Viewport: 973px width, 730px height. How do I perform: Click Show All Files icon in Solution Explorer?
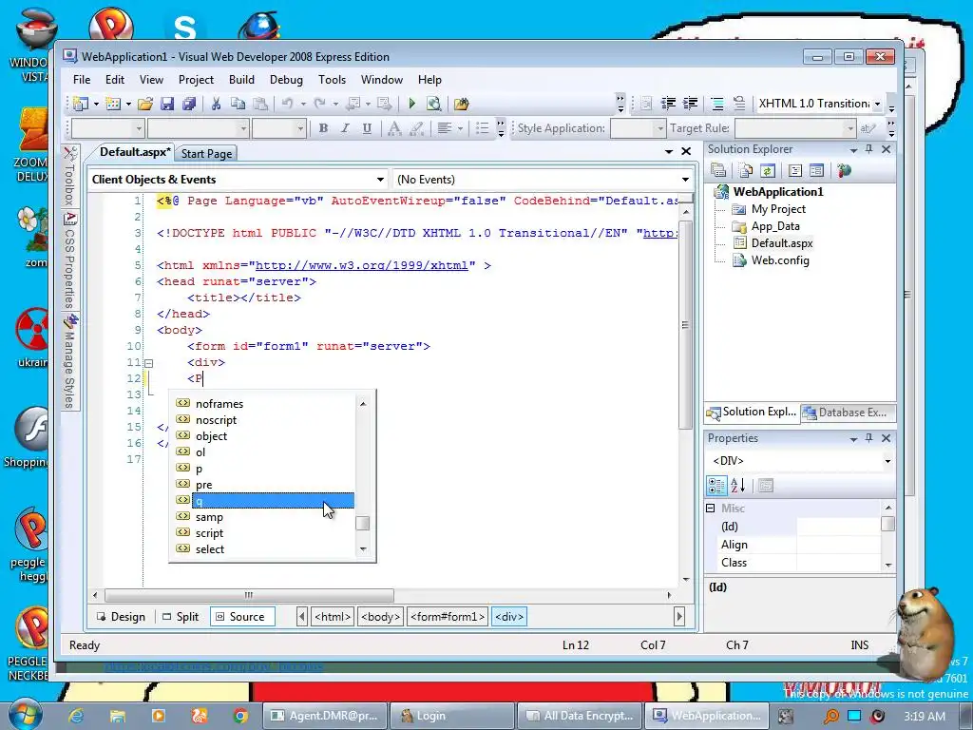[746, 170]
